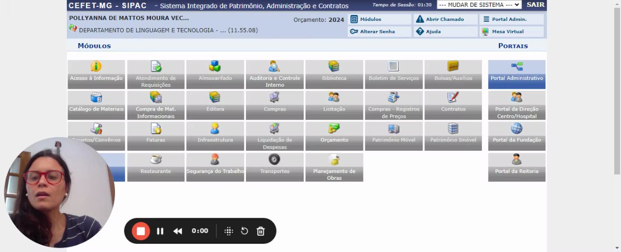Viewport: 621px width, 252px height.
Task: Click the Módulos header button
Action: (x=379, y=19)
